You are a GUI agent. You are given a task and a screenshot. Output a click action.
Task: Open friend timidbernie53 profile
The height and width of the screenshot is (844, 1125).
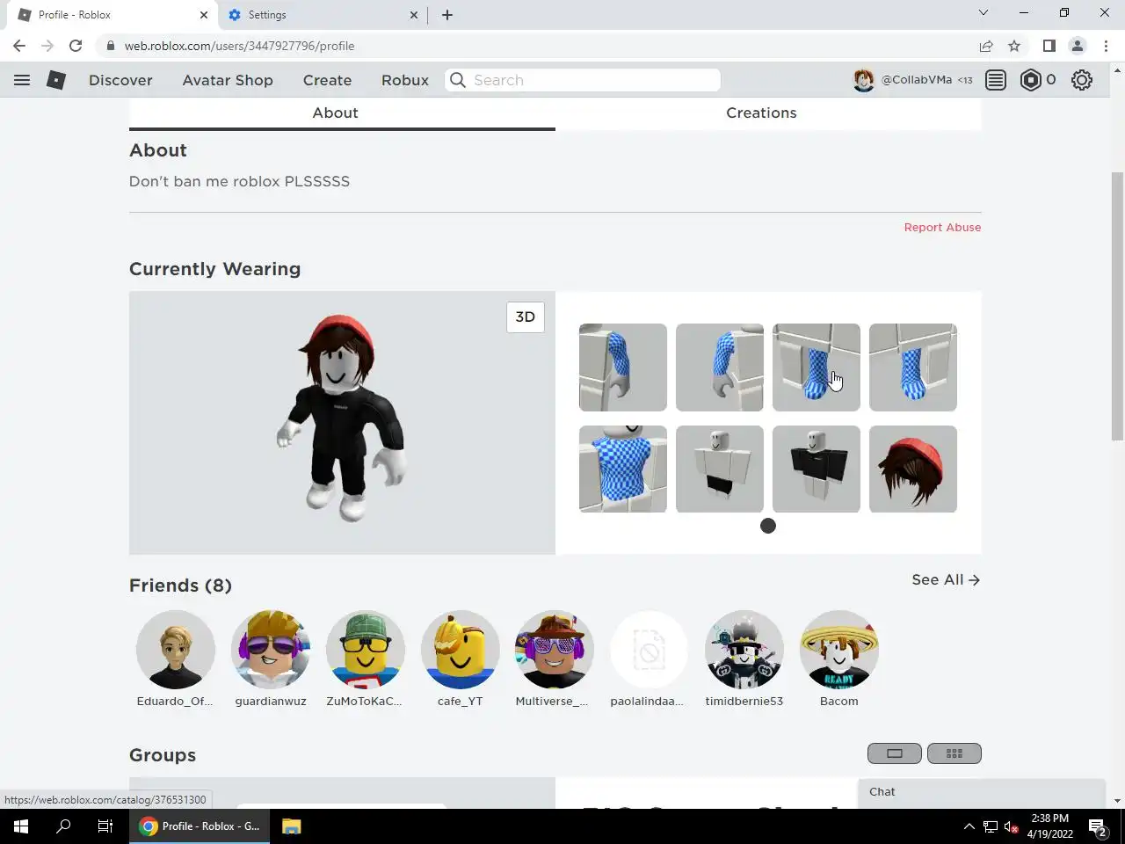(x=744, y=650)
